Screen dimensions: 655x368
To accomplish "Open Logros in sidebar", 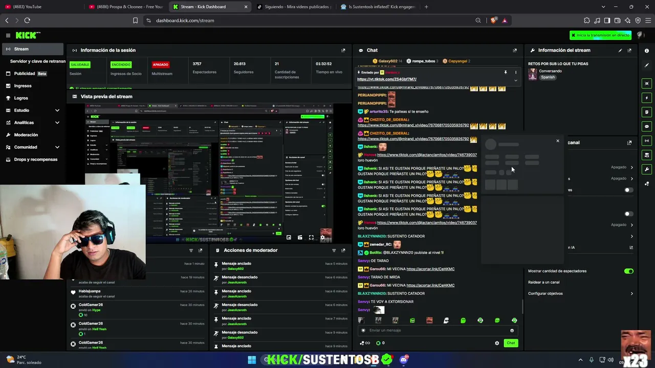I will coord(32,98).
